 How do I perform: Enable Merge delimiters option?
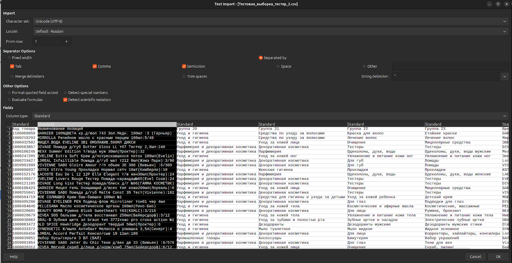coord(12,77)
